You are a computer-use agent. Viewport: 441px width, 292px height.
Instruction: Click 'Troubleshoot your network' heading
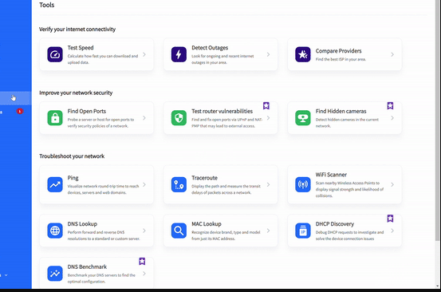tap(72, 156)
